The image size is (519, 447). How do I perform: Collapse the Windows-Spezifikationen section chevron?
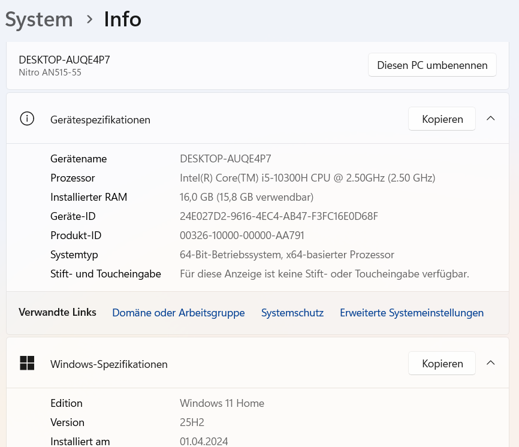pos(491,363)
